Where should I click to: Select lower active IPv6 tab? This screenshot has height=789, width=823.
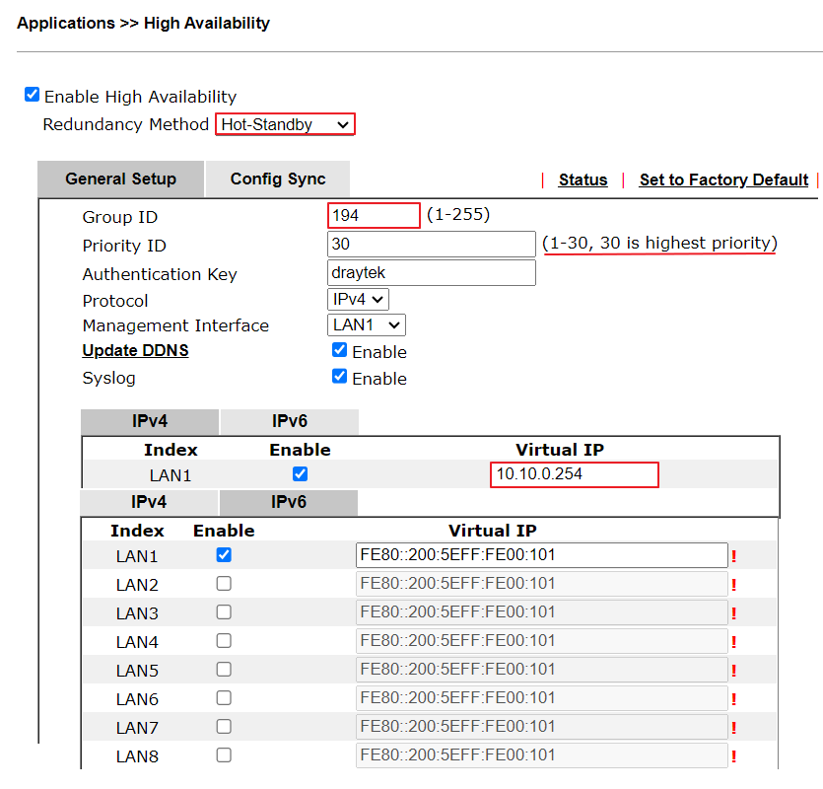289,502
